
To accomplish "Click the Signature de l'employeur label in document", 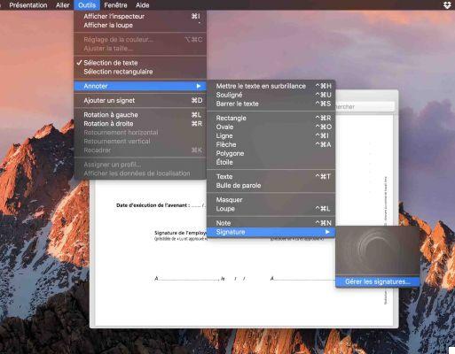I will click(180, 233).
